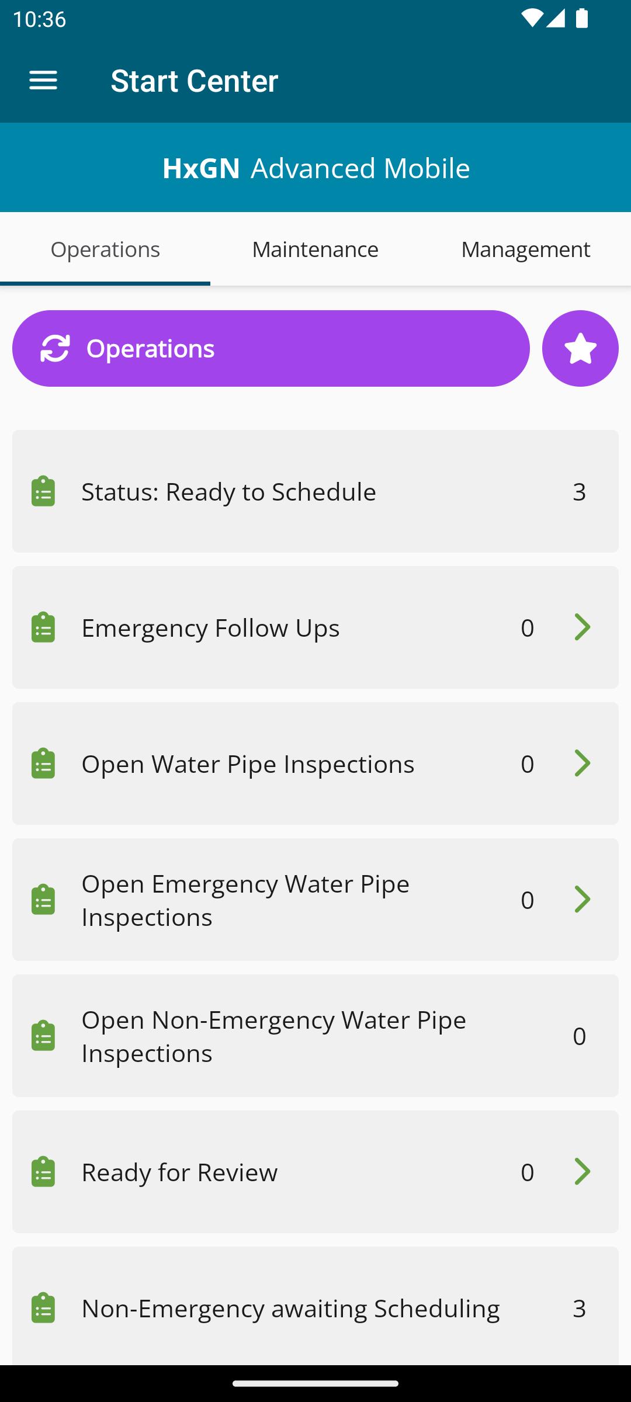Open the hamburger navigation menu
631x1402 pixels.
click(43, 81)
